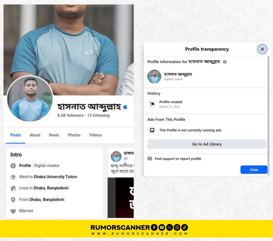
Task: Click the Rumor Scanner Instagram icon
Action: tap(177, 227)
